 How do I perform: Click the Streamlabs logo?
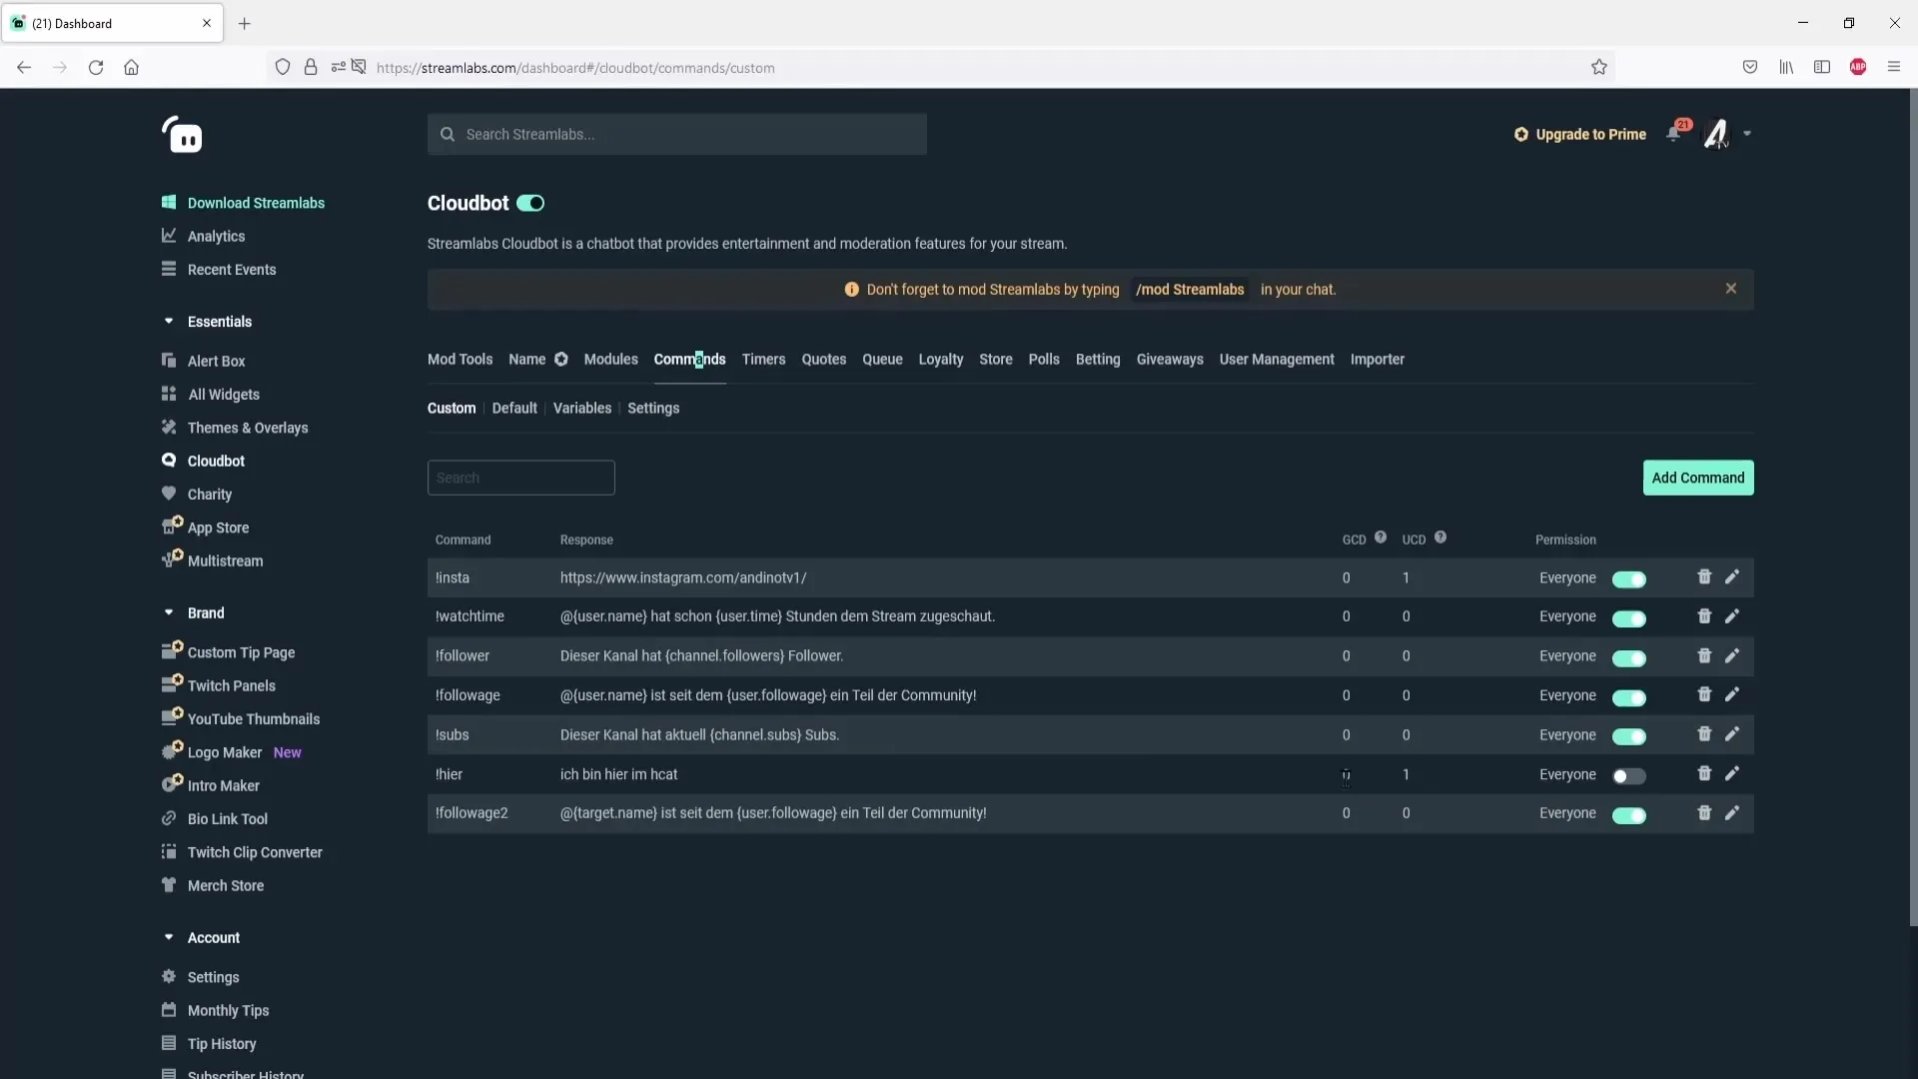tap(183, 135)
